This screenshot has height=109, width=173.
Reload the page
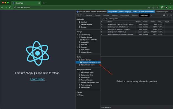10,7
